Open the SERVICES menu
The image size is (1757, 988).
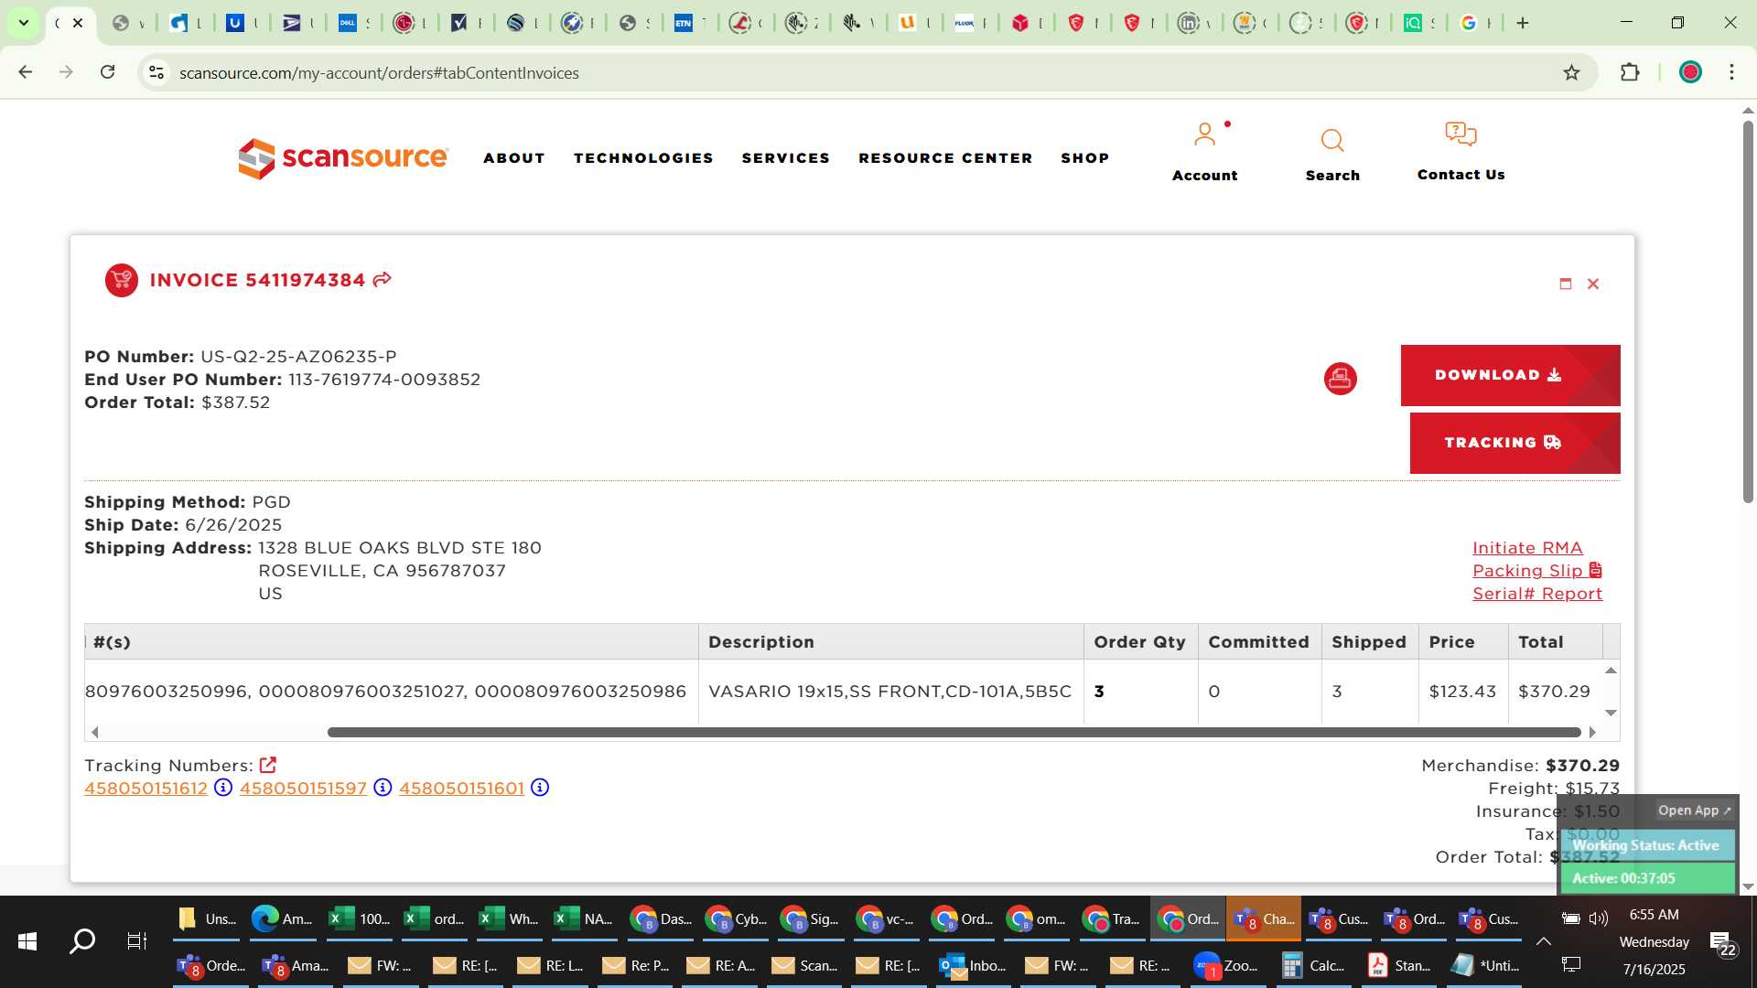(x=785, y=157)
